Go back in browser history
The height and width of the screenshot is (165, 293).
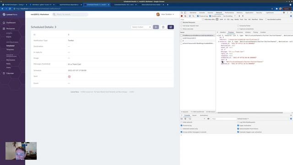pos(2,9)
